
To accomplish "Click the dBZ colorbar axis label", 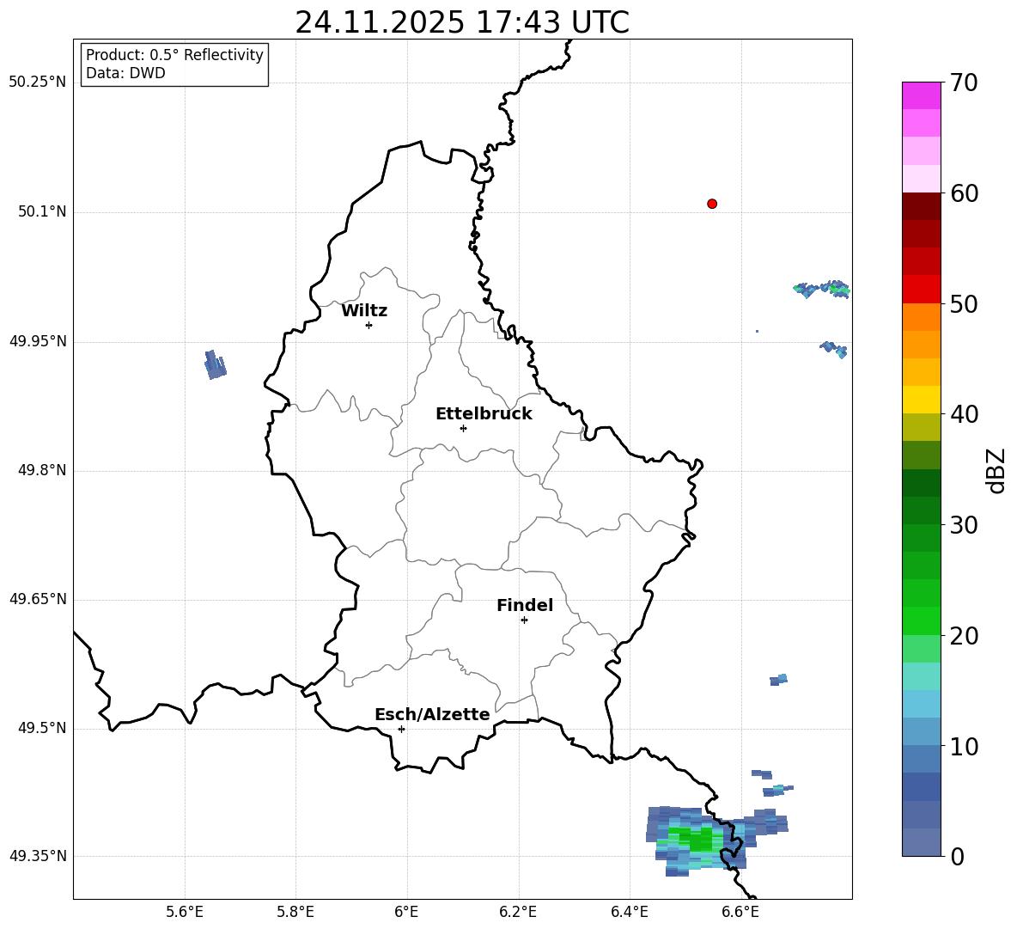I will [996, 470].
